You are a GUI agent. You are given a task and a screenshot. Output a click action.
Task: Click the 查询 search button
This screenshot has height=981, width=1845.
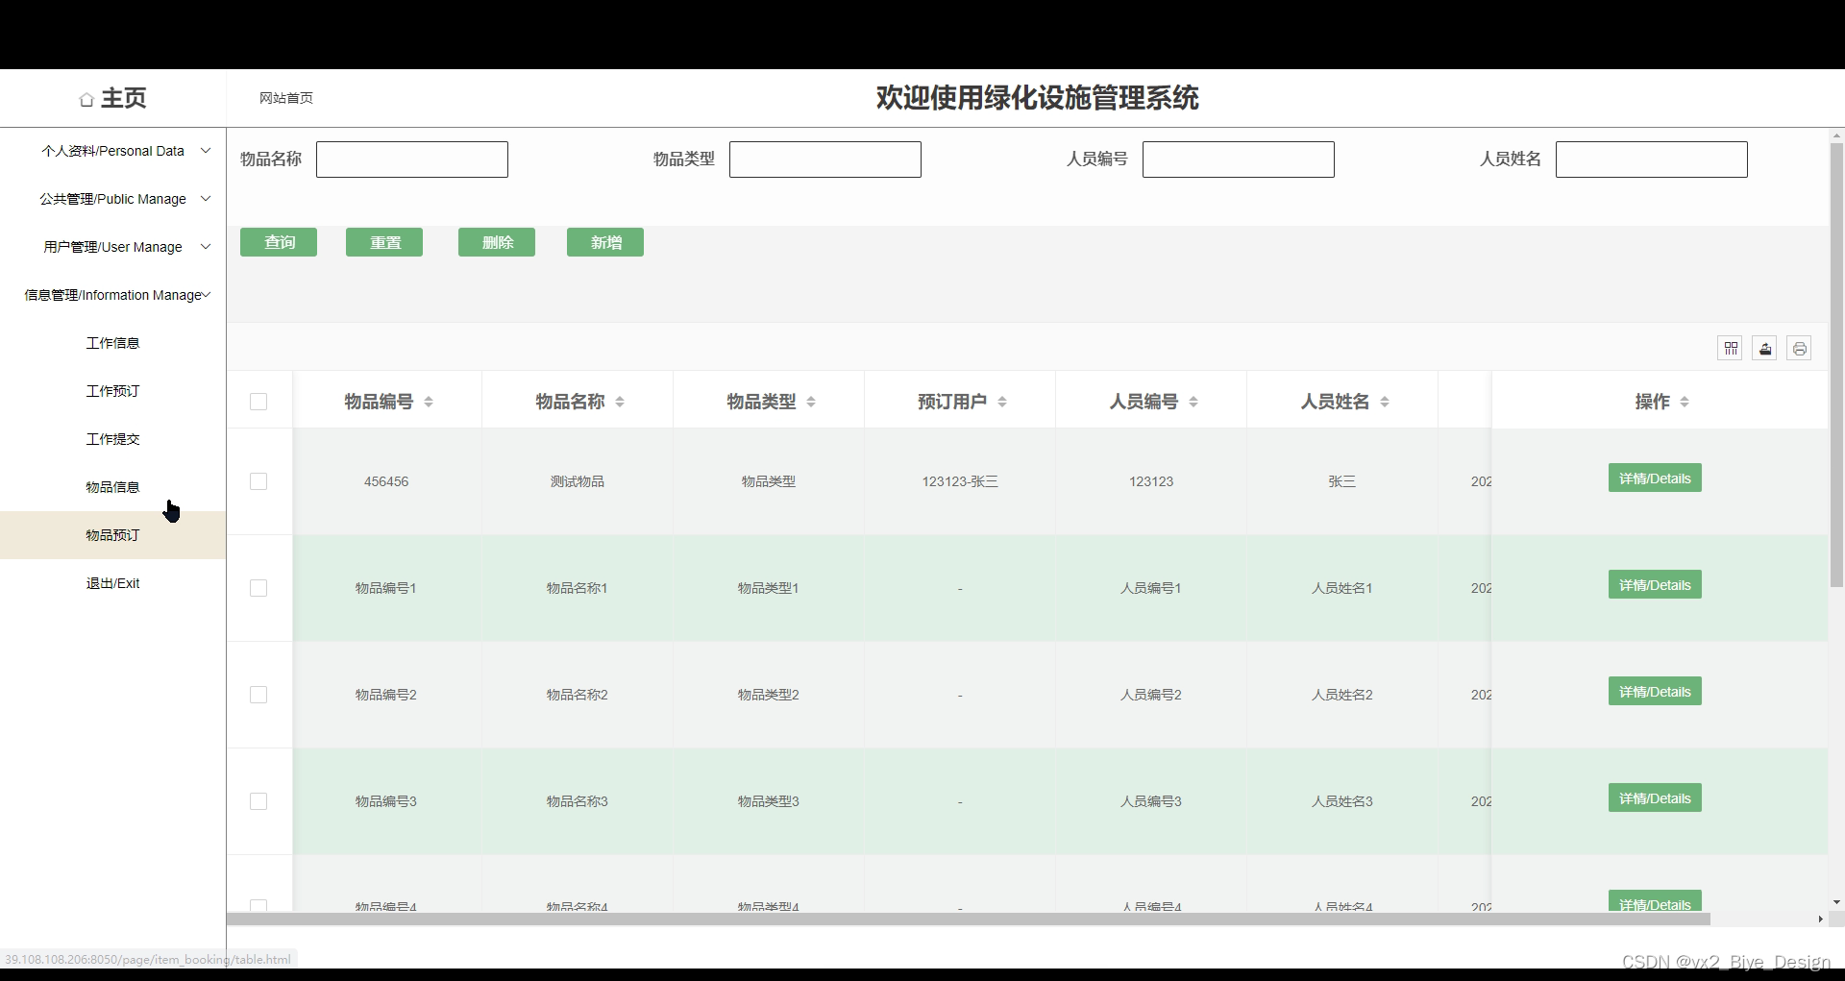pyautogui.click(x=279, y=242)
